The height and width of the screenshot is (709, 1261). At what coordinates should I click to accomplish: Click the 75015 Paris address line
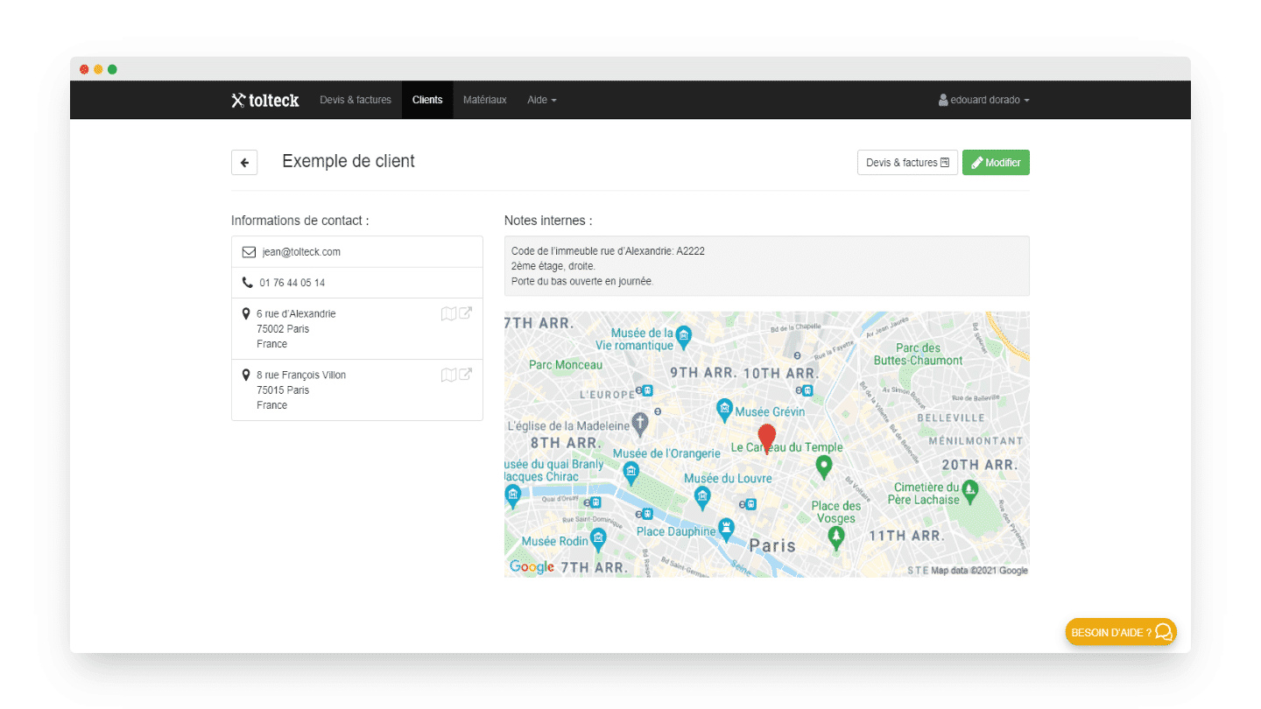pyautogui.click(x=283, y=390)
